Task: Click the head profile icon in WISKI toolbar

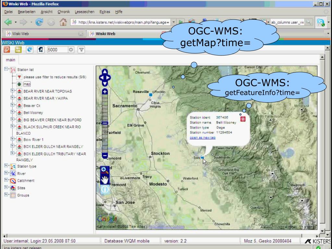Action: 41,50
